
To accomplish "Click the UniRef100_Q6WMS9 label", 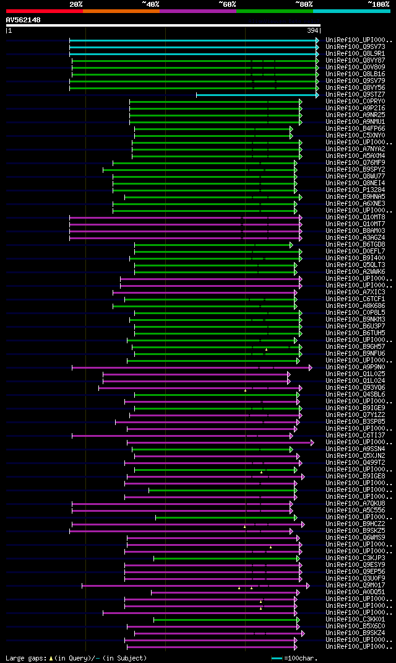I will click(355, 537).
